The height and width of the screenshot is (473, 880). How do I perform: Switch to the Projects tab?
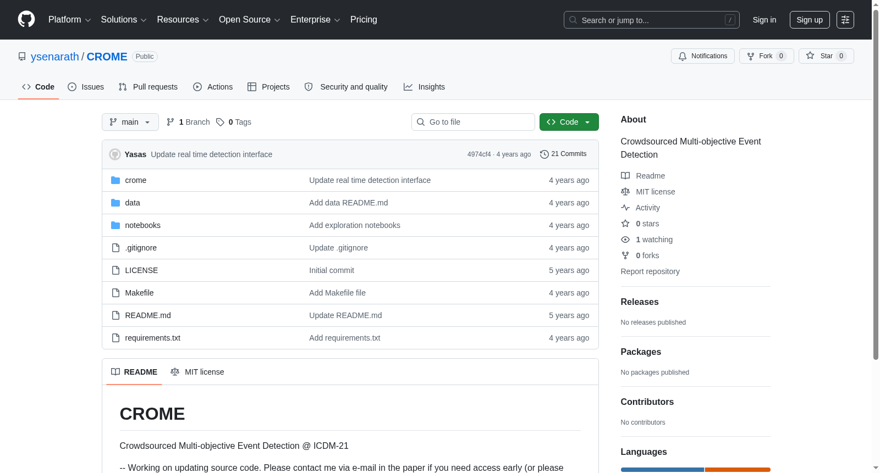(268, 87)
